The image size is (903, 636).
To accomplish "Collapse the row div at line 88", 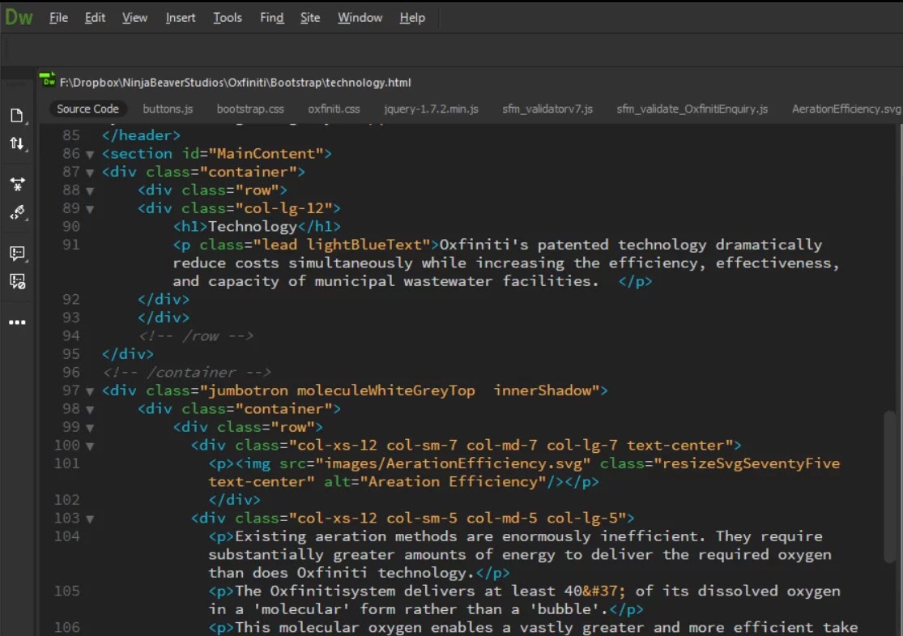I will 90,190.
